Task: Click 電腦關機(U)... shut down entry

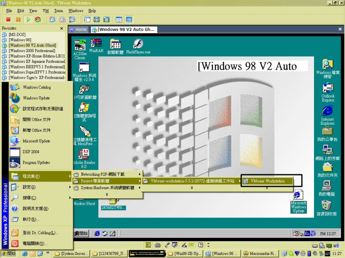Action: [x=41, y=243]
